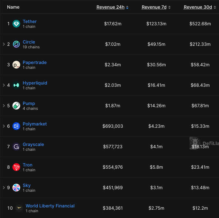Open the Tether protocol link
219x218 pixels.
(x=30, y=21)
